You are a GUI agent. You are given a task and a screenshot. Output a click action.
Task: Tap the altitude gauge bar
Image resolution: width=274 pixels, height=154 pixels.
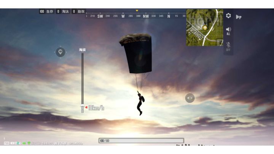pyautogui.click(x=83, y=83)
